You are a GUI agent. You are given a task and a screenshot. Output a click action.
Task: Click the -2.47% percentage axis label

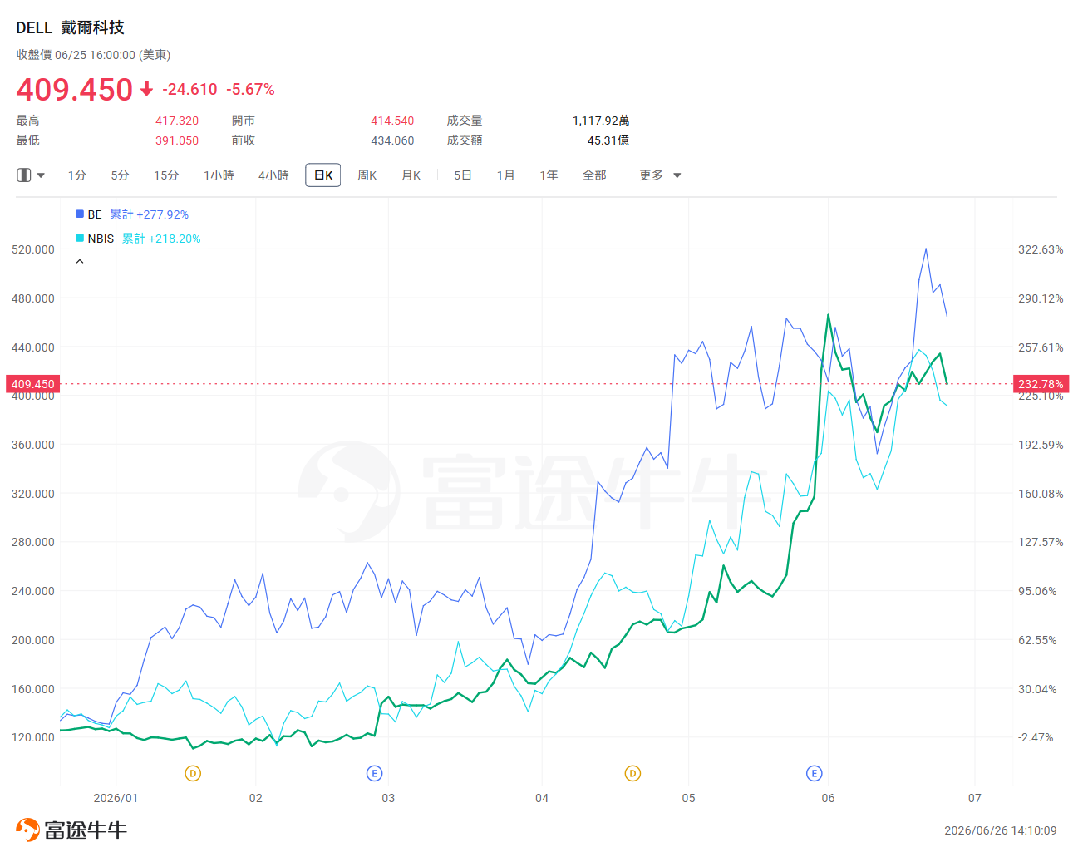[x=1036, y=737]
